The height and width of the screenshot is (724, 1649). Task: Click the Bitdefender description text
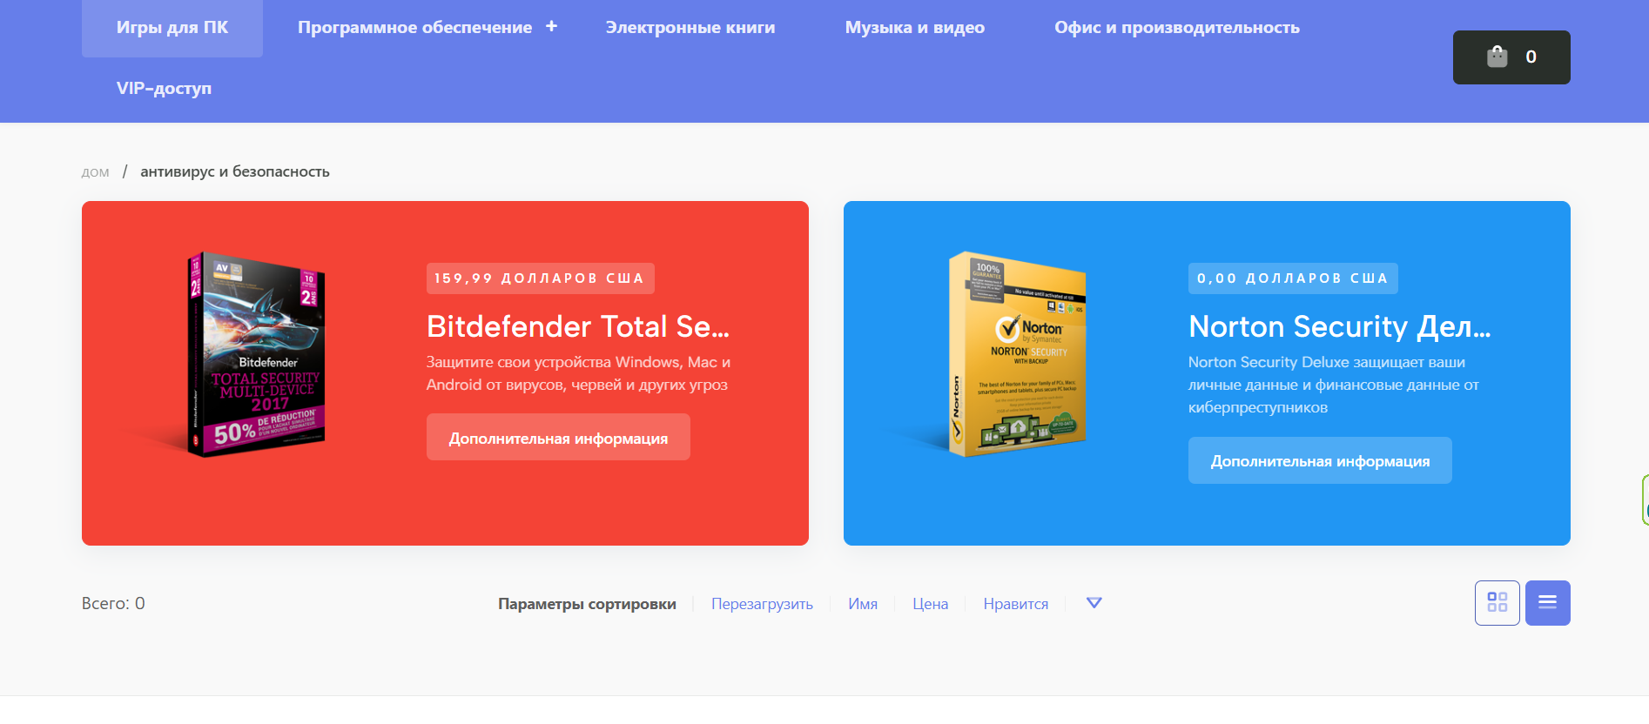pyautogui.click(x=578, y=373)
